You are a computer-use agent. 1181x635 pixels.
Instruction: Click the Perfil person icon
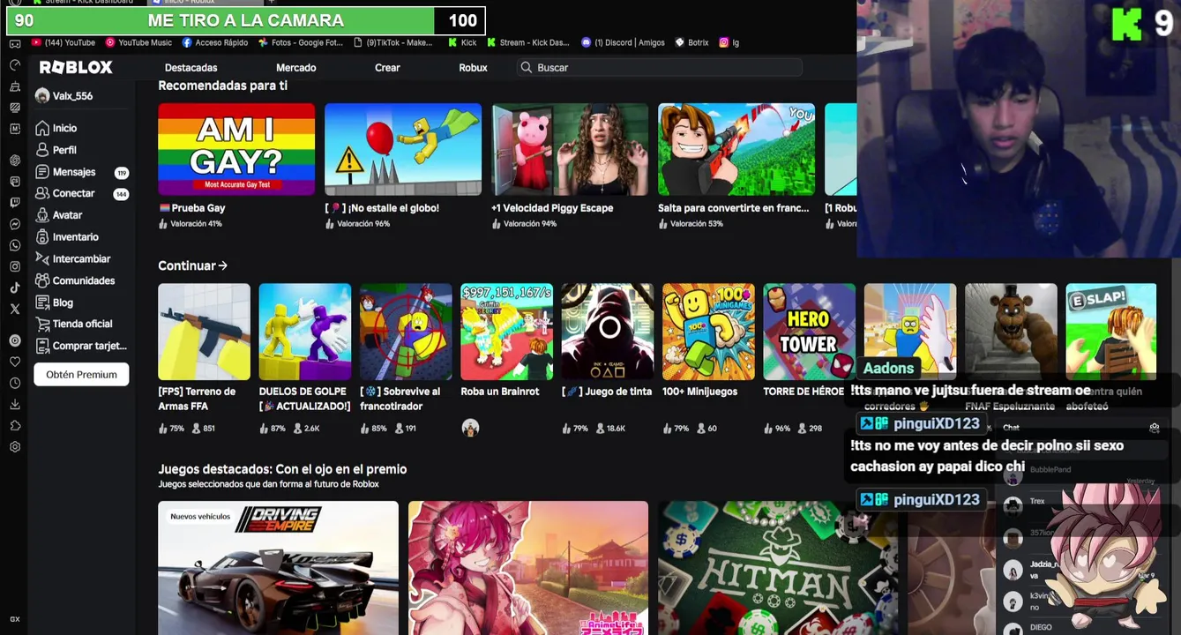[x=41, y=150]
